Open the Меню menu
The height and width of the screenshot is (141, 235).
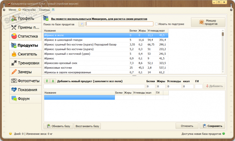click(12, 10)
